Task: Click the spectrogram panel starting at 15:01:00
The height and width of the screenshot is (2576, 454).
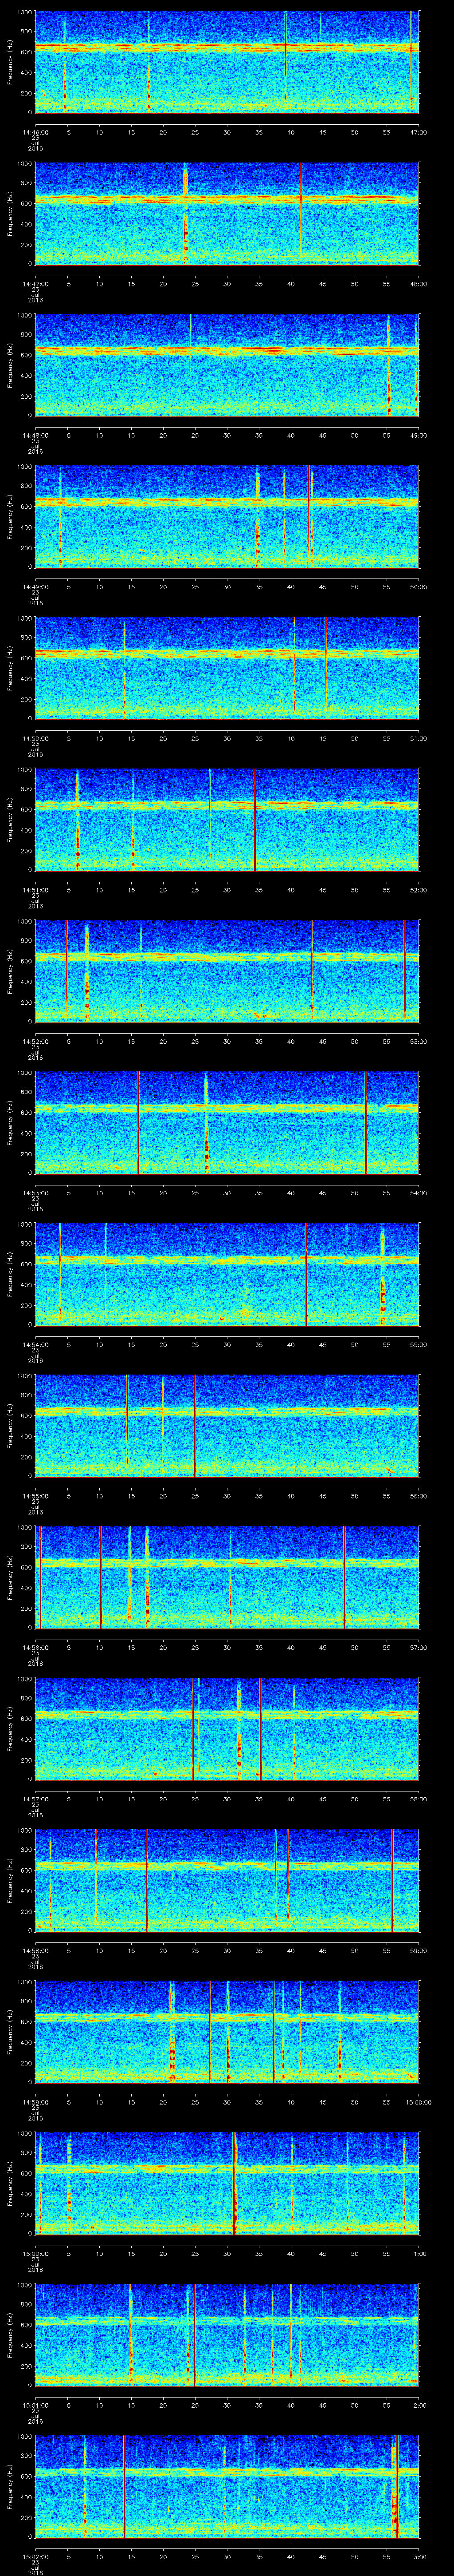Action: pyautogui.click(x=227, y=2334)
